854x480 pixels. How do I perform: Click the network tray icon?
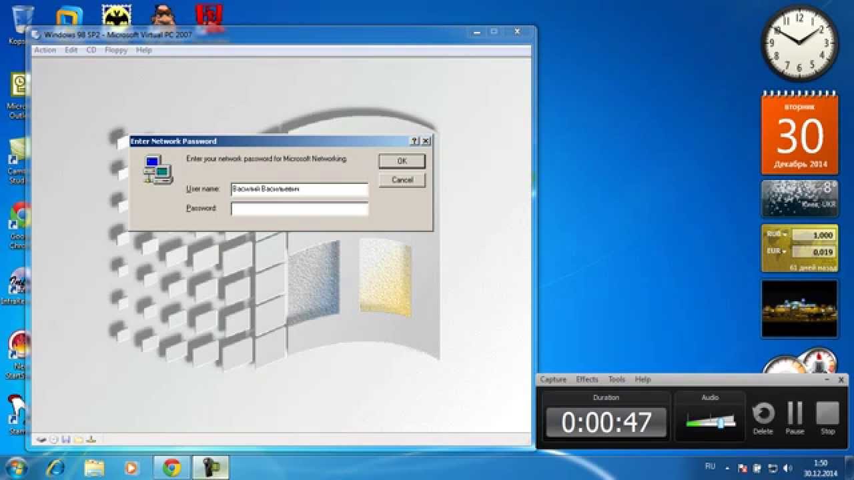coord(773,468)
